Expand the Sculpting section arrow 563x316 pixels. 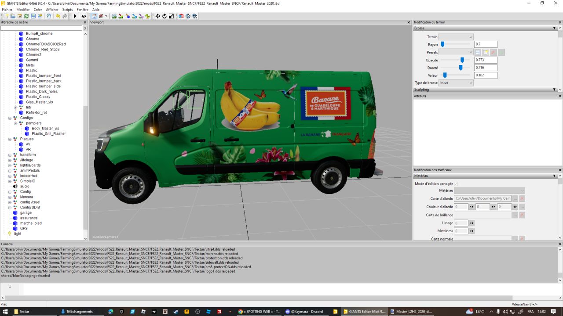tap(555, 90)
